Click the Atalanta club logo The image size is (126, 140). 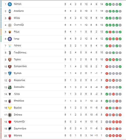point(10,11)
